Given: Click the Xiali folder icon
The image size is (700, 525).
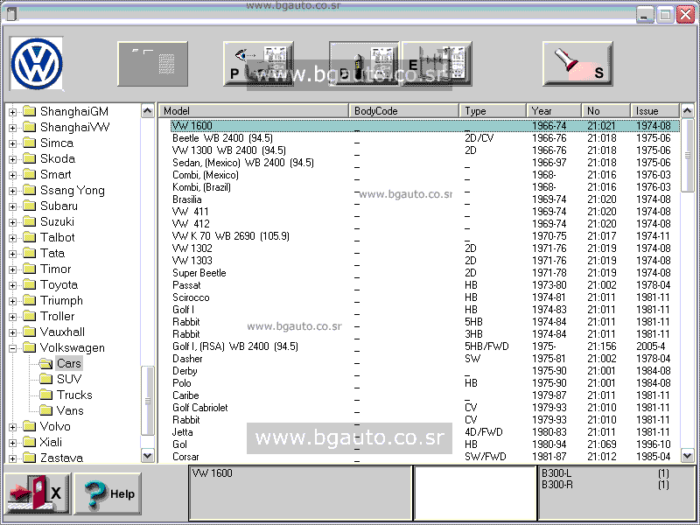Looking at the screenshot, I should (30, 442).
